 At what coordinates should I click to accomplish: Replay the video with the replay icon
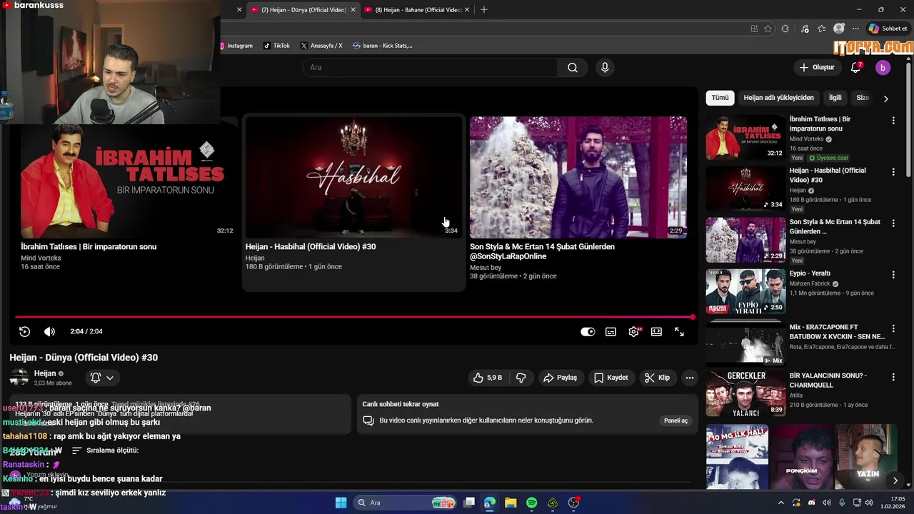[x=24, y=331]
